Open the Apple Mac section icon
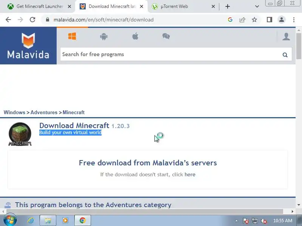The height and width of the screenshot is (226, 302). [135, 36]
